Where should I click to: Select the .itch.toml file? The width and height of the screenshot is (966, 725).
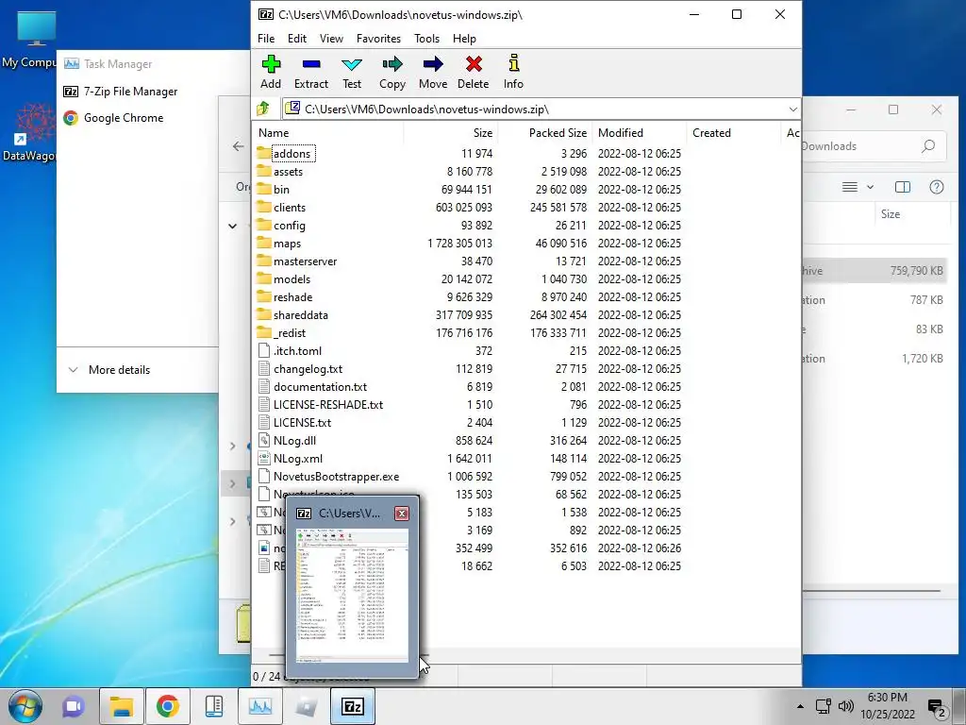coord(297,351)
